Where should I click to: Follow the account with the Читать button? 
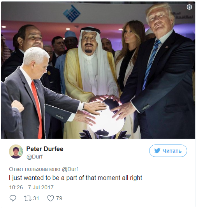[x=168, y=151]
